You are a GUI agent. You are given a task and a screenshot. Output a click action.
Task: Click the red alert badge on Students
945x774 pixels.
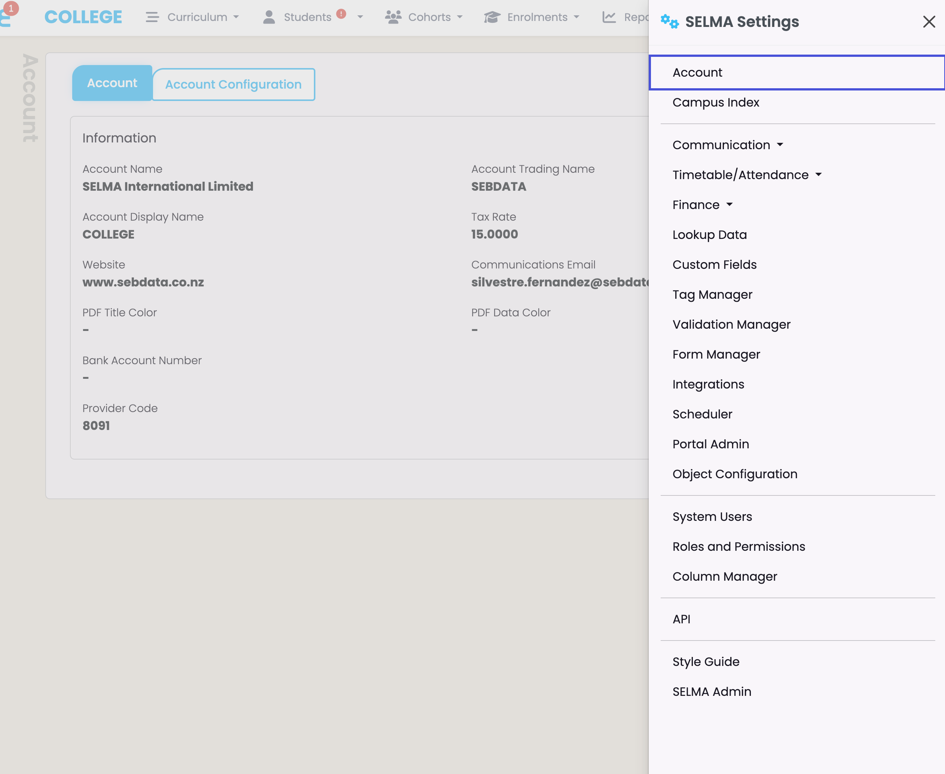click(341, 13)
